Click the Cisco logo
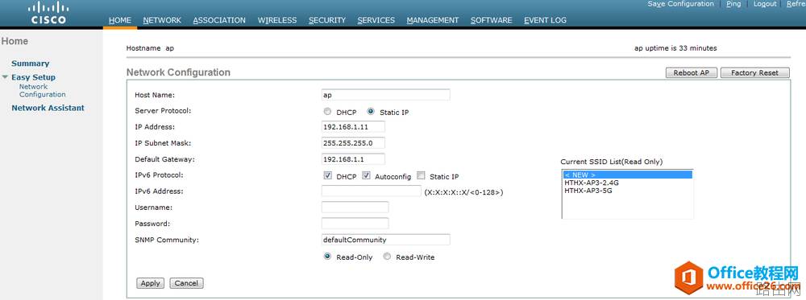Viewport: 806px width, 300px height. click(x=48, y=13)
